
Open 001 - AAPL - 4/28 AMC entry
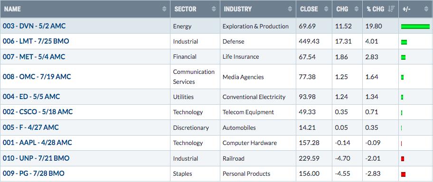click(x=38, y=143)
